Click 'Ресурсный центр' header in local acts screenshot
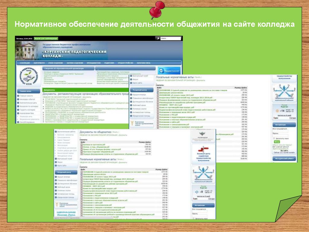This screenshot has width=309, height=232. coord(142,90)
